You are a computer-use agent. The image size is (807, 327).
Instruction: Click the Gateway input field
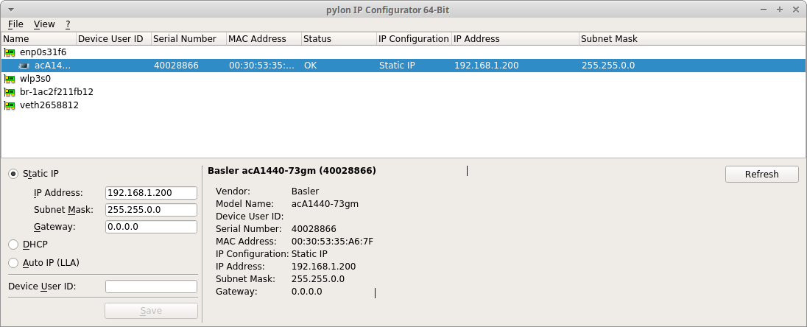point(152,227)
